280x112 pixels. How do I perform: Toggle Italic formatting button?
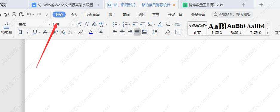(x=27, y=32)
